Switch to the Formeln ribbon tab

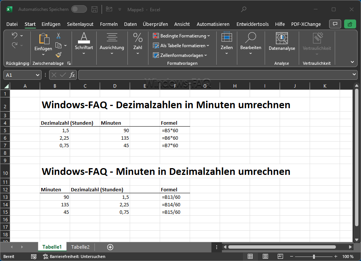109,24
